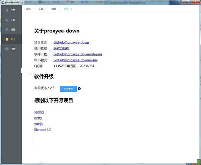Open the @官方教程 tutorial link
Viewport: 201px width, 165px height.
pos(61,48)
